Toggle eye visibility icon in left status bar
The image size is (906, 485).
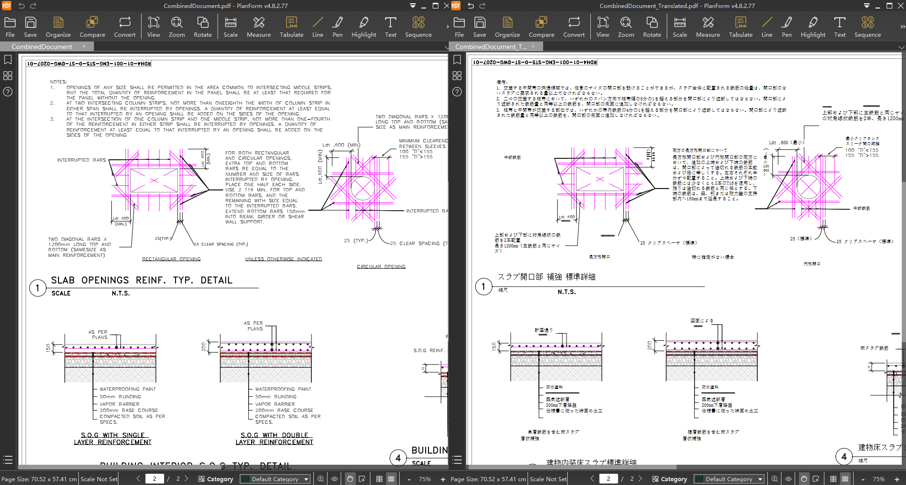pos(335,479)
